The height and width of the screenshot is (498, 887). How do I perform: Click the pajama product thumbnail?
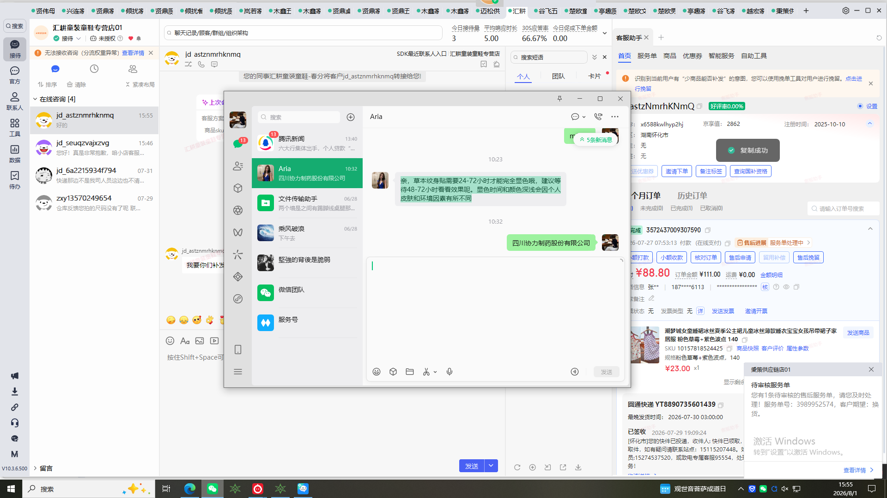pyautogui.click(x=645, y=345)
